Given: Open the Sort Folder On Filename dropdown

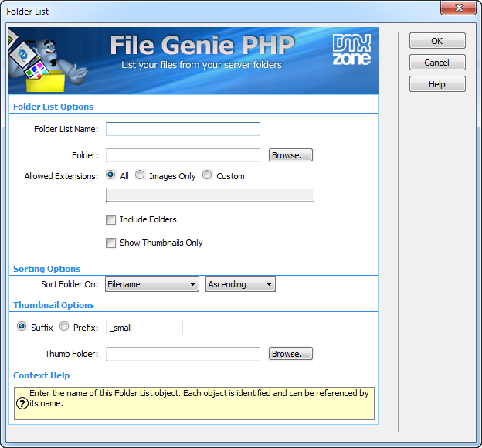Looking at the screenshot, I should tap(152, 284).
